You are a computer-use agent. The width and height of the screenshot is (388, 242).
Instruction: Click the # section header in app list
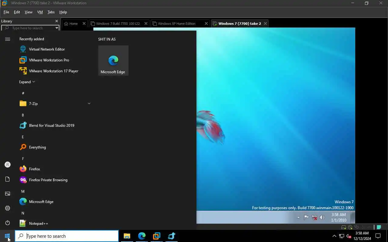[x=23, y=93]
